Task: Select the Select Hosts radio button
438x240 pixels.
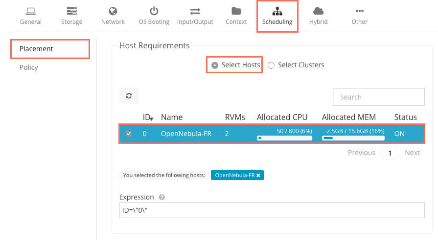Action: click(x=214, y=65)
